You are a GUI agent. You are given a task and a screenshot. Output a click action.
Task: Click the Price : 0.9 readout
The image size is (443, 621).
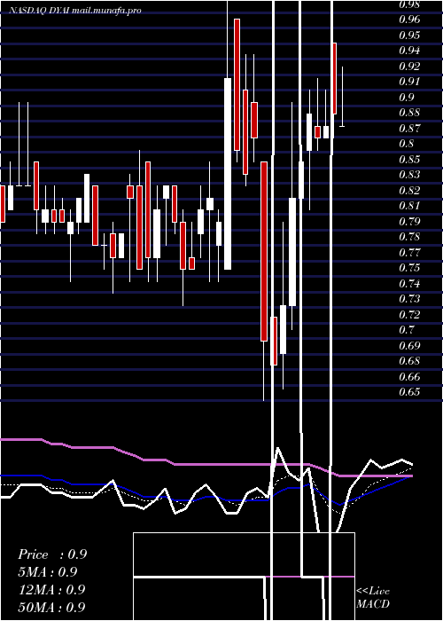[52, 554]
